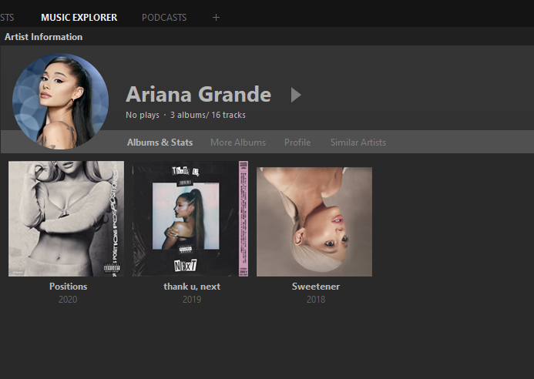Switch to the Music Explorer tab

click(x=79, y=18)
